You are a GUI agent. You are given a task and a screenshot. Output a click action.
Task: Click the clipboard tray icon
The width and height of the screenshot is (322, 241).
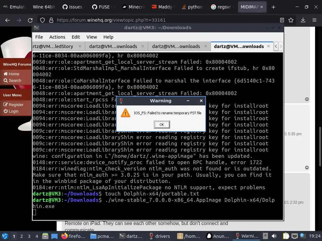pos(286,236)
